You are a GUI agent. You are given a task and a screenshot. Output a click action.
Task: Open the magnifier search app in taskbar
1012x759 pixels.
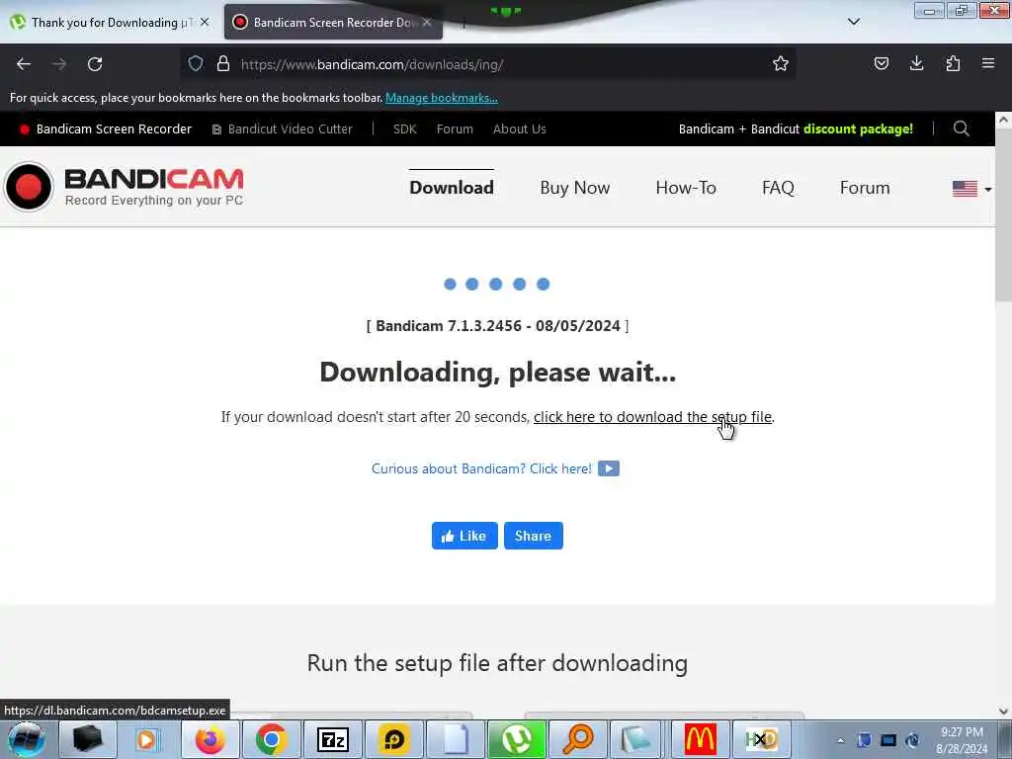(x=577, y=739)
